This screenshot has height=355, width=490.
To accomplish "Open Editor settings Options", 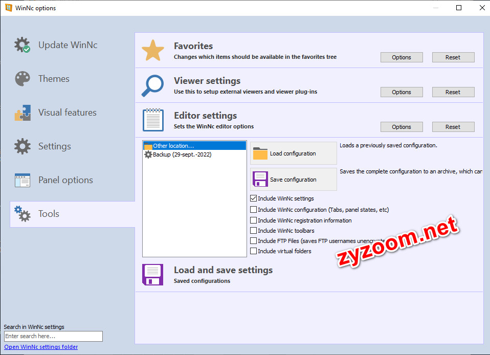I will pyautogui.click(x=402, y=127).
